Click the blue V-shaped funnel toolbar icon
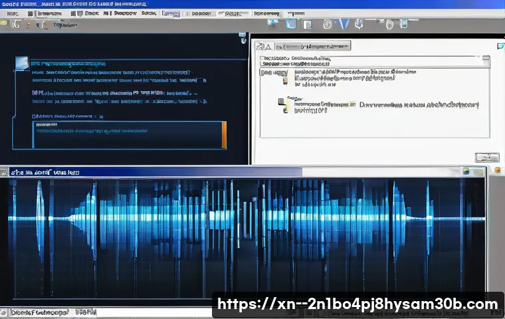The image size is (505, 319). click(344, 24)
